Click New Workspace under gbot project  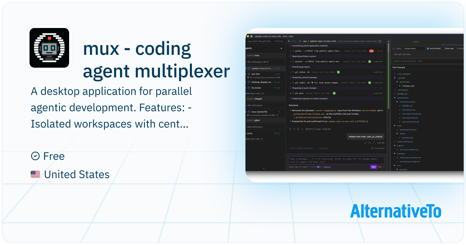coord(264,127)
